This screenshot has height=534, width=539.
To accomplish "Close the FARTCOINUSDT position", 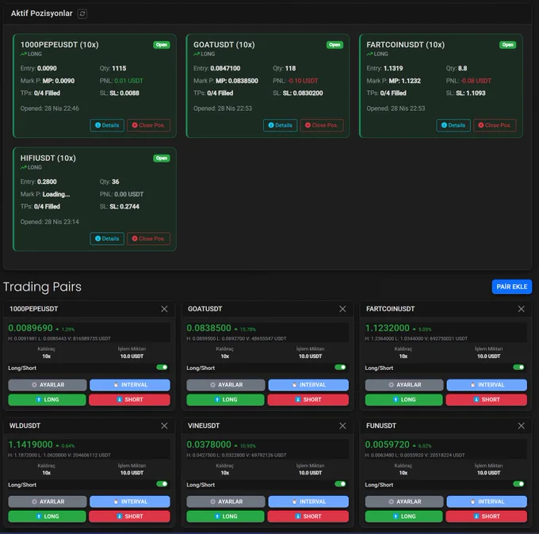I will 495,125.
